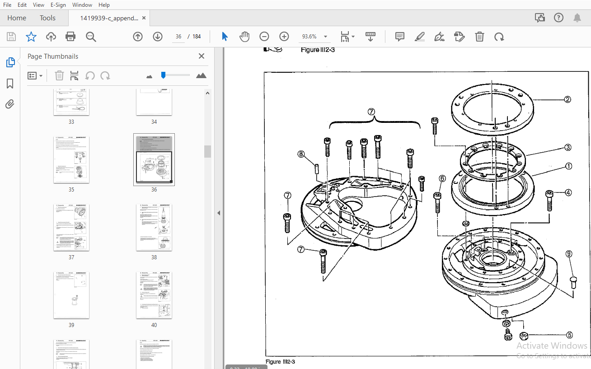
Task: Click the thumbnail size slider handle
Action: click(163, 75)
